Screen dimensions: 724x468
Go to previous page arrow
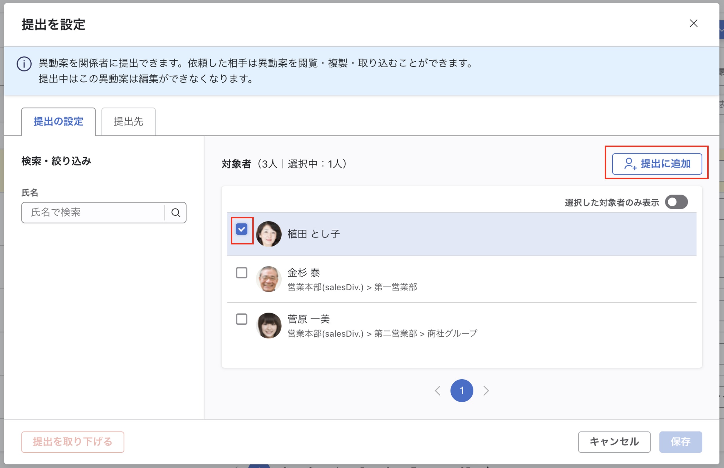438,391
